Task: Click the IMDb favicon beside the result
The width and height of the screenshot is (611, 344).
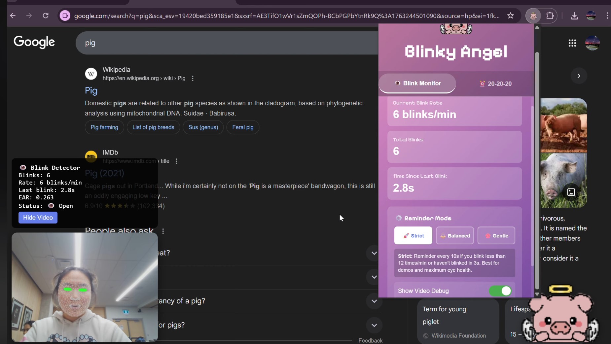Action: click(x=91, y=156)
